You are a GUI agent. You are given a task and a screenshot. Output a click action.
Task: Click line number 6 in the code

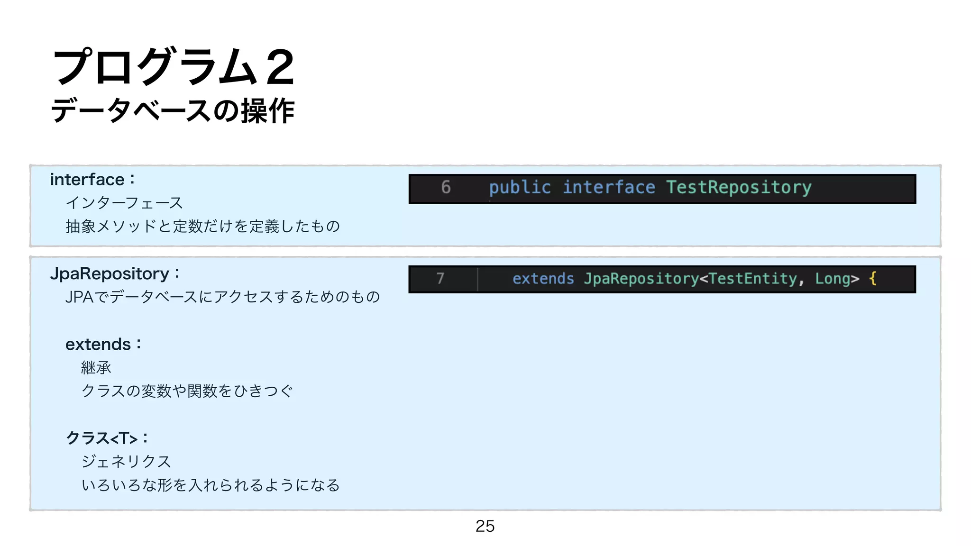click(446, 187)
